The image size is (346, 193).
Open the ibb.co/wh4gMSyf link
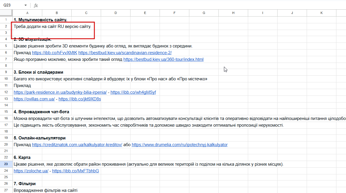click(133, 92)
